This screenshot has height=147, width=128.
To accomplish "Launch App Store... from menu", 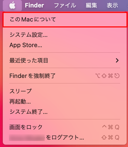I will pyautogui.click(x=65, y=45).
